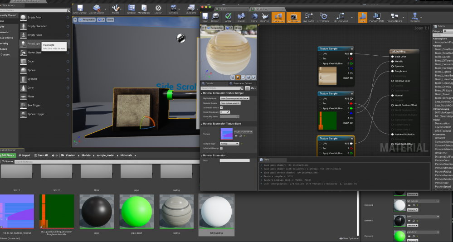This screenshot has height=242, width=453.
Task: Click Const Coordinate value field
Action: (x=225, y=112)
